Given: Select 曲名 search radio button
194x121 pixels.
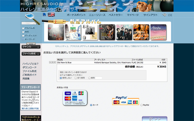Looking at the screenshot, I should tap(23, 32).
